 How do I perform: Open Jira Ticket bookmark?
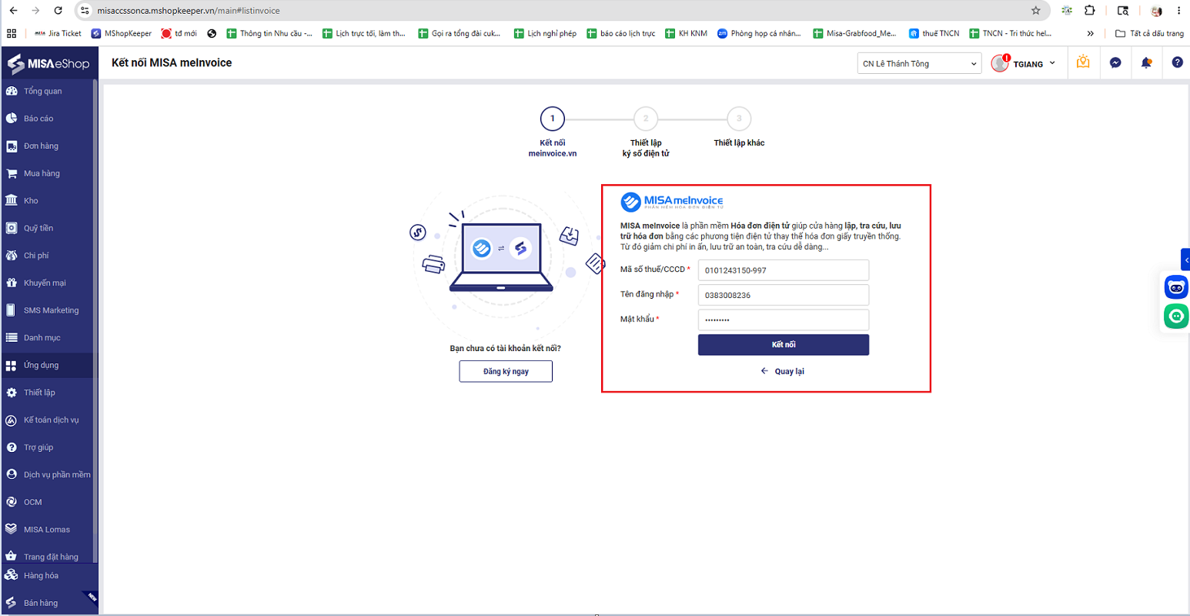(58, 33)
